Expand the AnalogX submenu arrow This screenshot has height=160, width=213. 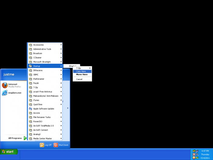pos(61,134)
